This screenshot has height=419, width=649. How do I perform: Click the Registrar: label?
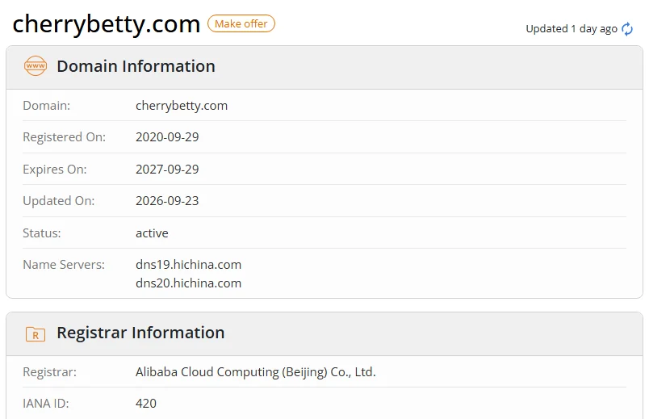pyautogui.click(x=50, y=372)
